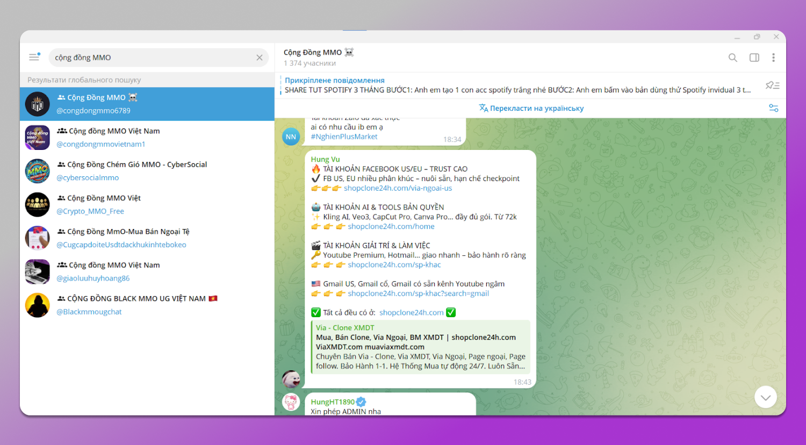Click the shopclone24h.com/home link
Image resolution: width=806 pixels, height=445 pixels.
[x=391, y=226]
